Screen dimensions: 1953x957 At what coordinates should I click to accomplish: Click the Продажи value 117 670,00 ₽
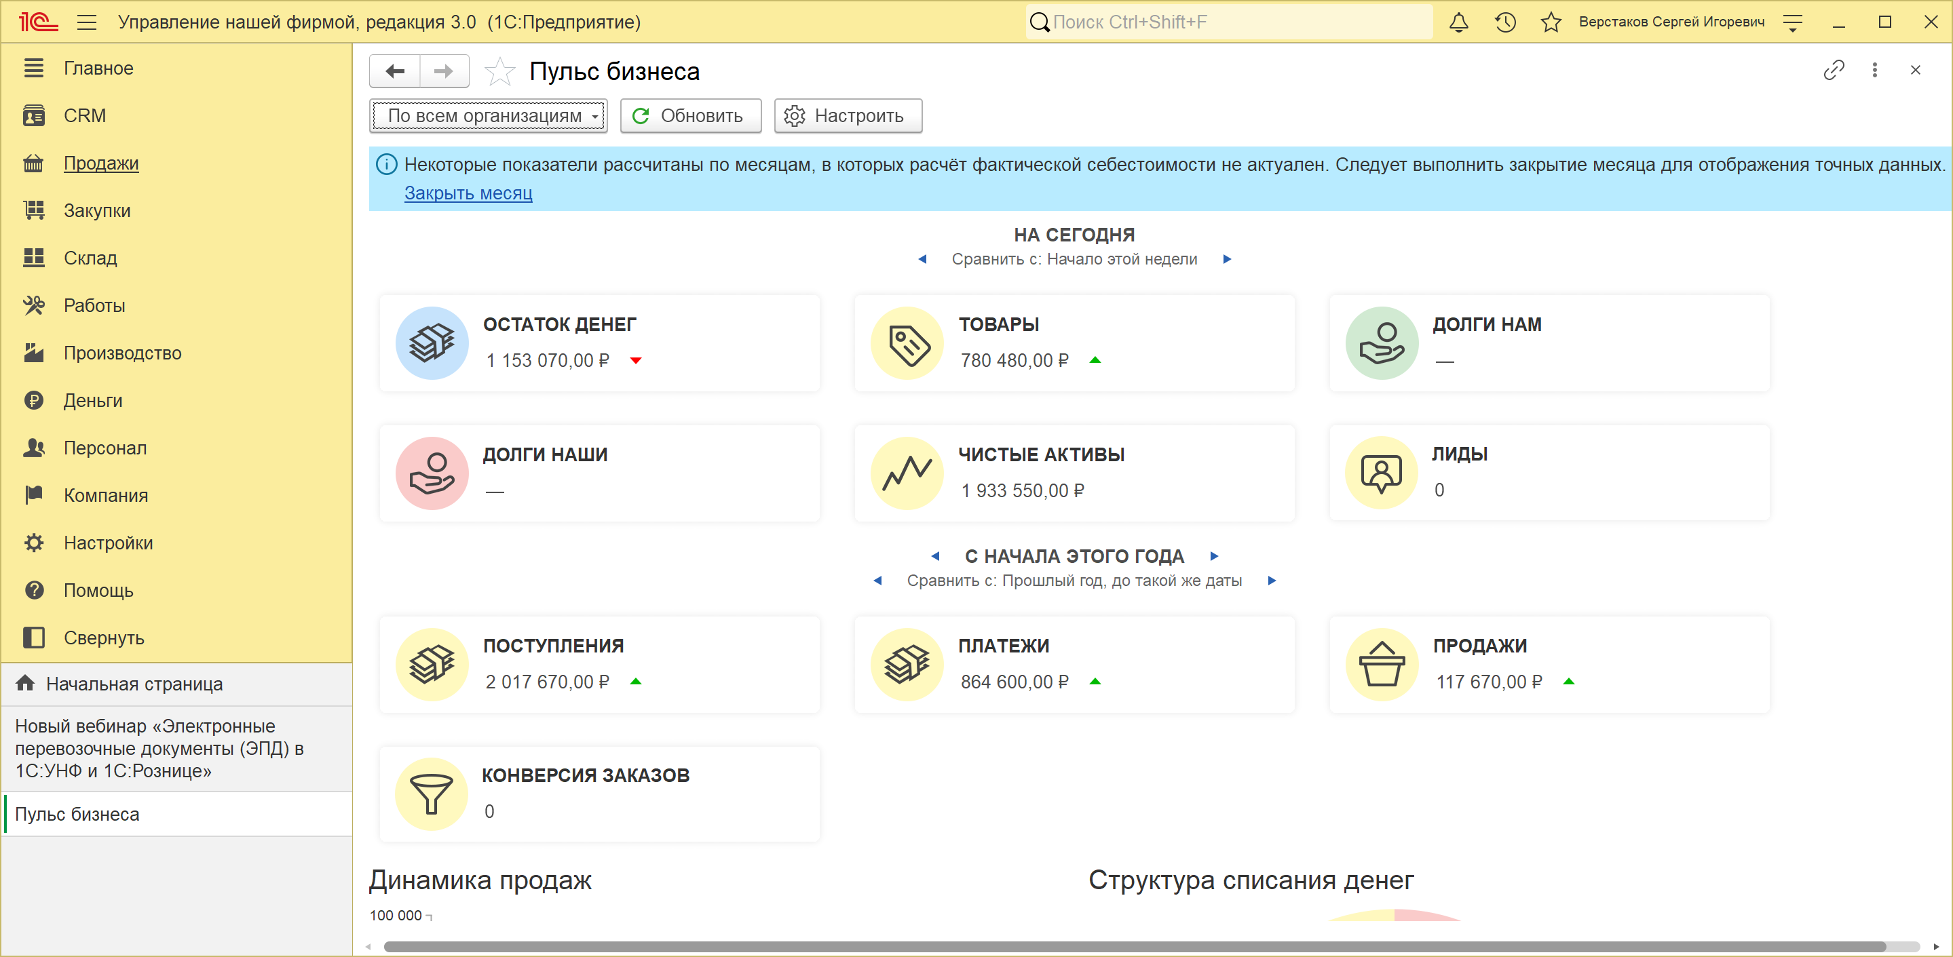point(1489,682)
